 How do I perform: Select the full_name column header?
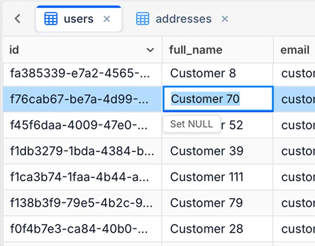point(218,50)
